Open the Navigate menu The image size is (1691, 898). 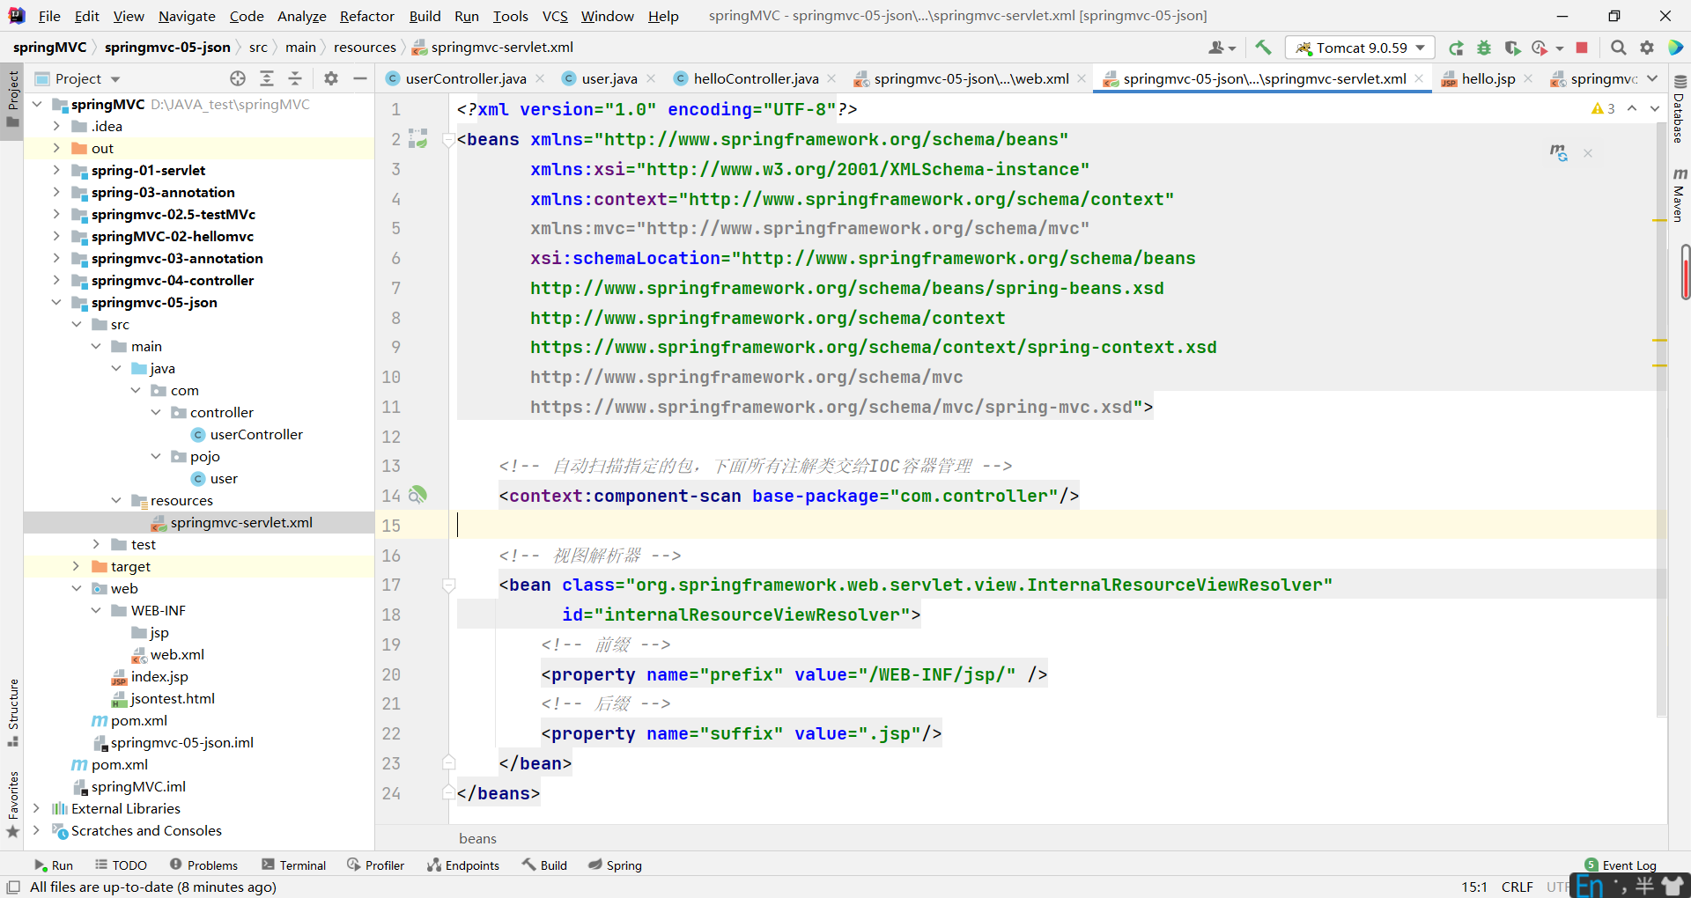pos(187,16)
